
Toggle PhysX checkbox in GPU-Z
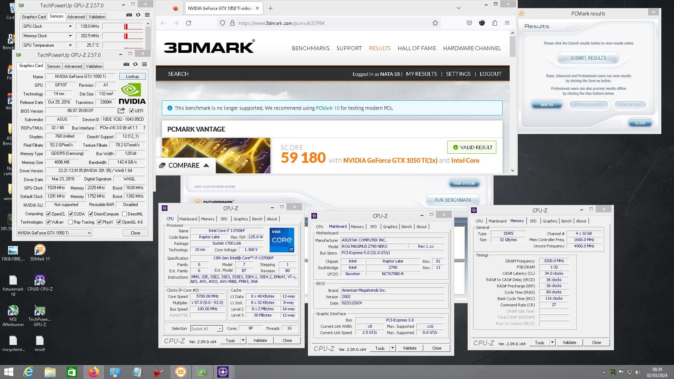(x=99, y=222)
